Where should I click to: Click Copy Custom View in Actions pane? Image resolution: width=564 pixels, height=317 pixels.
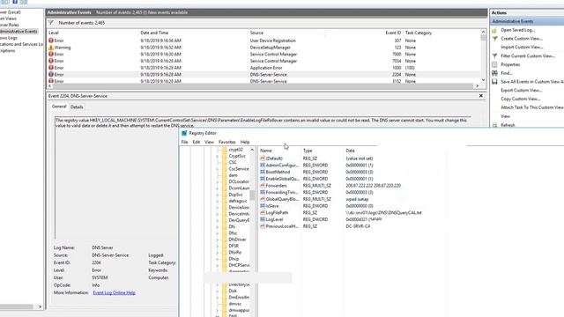tap(520, 99)
